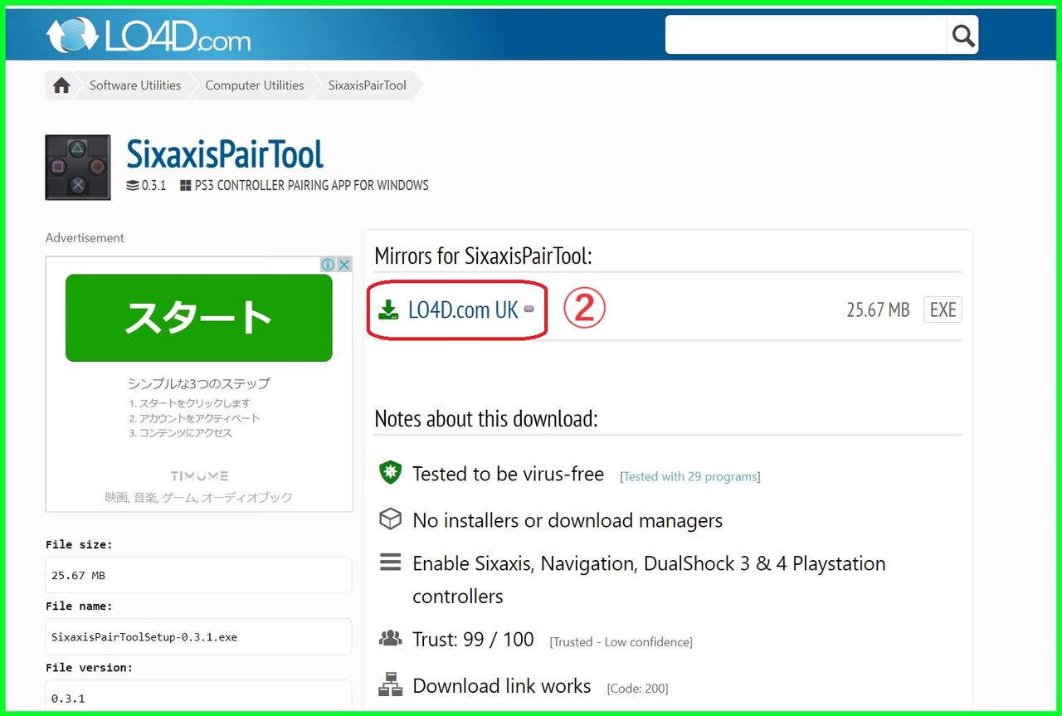The image size is (1062, 716).
Task: Click the SixaxisPairTool controller app icon
Action: (x=78, y=168)
